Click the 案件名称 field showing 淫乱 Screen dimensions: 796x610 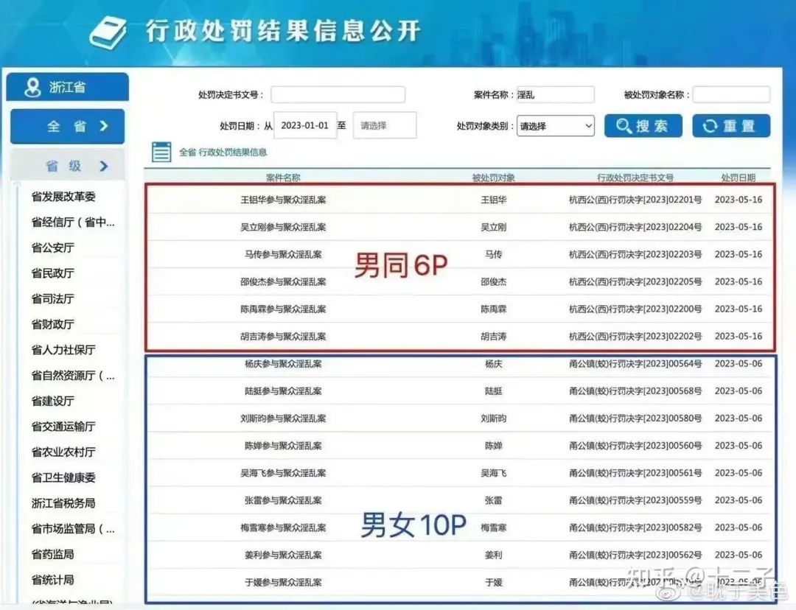[x=556, y=94]
